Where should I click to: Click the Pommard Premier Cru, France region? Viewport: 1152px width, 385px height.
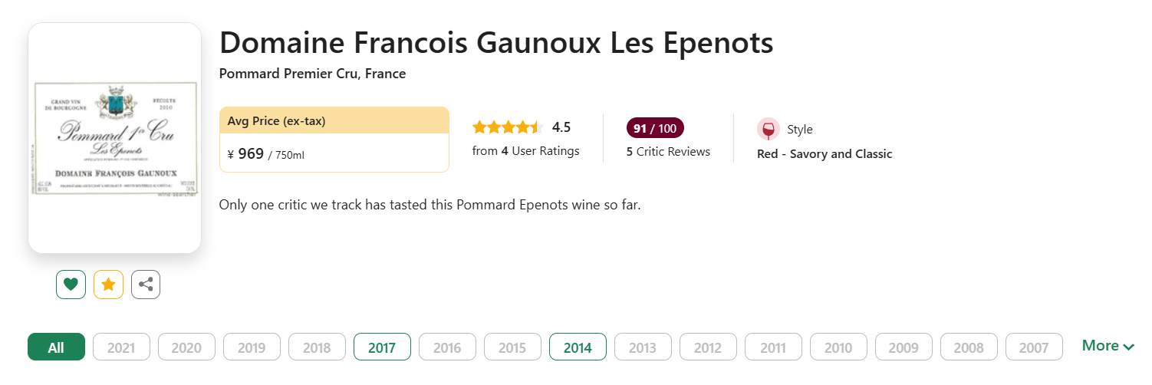coord(312,74)
